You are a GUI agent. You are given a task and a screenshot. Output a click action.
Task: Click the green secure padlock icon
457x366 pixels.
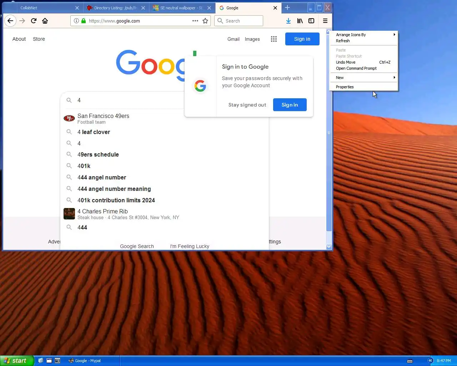[84, 21]
